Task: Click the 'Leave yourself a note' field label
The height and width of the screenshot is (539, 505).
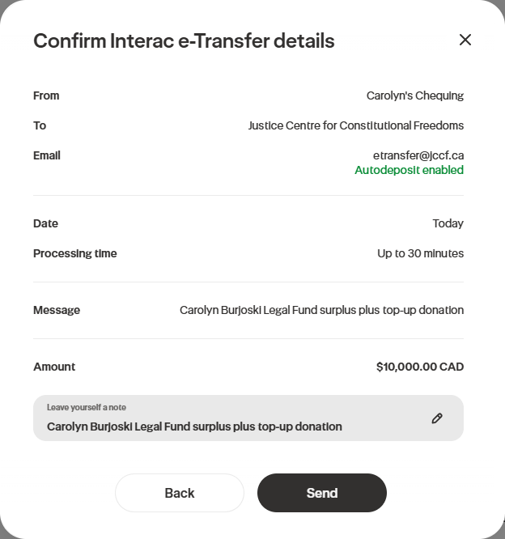Action: 87,407
